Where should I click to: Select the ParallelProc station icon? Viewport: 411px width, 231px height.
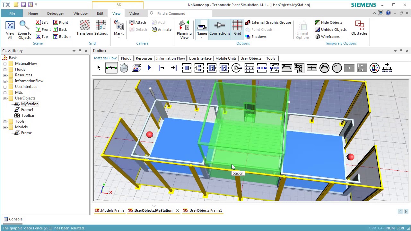(x=199, y=68)
